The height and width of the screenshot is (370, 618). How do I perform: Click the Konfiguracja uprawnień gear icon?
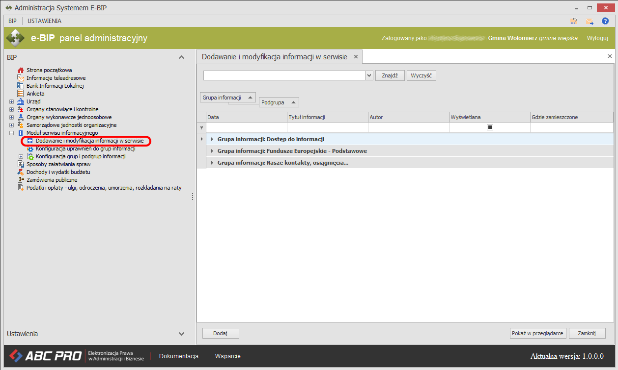30,148
